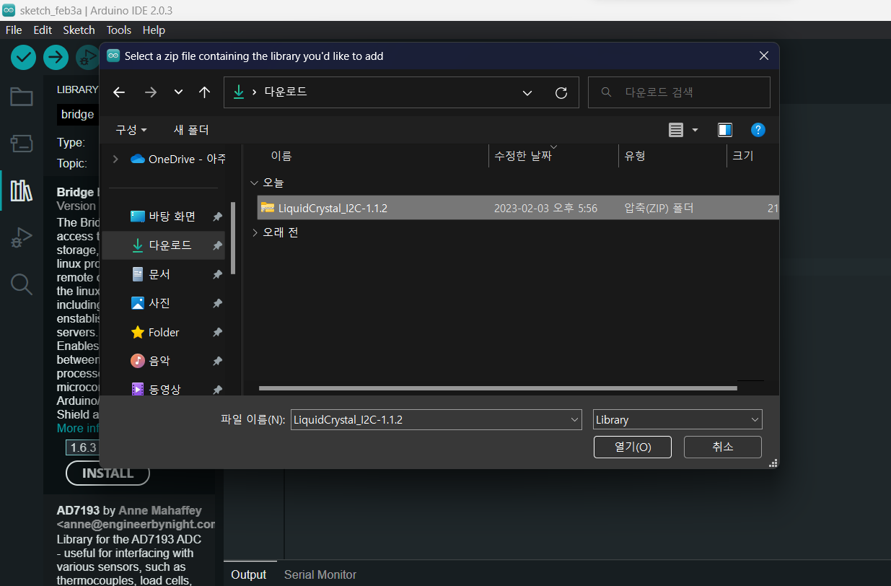This screenshot has width=891, height=586.
Task: Open view options dropdown arrow
Action: click(695, 130)
